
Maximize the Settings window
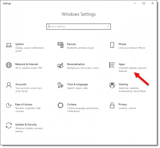144,3
